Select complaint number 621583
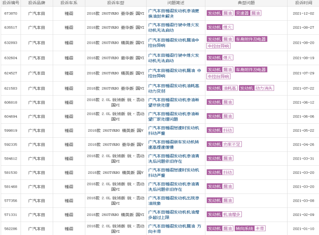Image resolution: width=319 pixels, height=235 pixels. coord(11,88)
